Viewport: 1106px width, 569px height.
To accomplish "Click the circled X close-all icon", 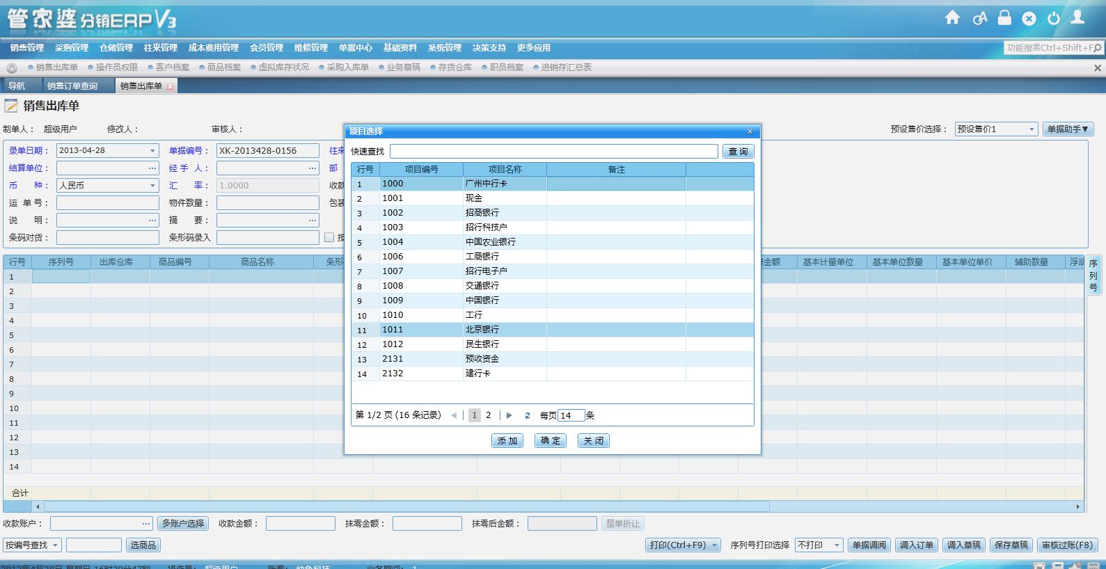I will (x=1029, y=19).
